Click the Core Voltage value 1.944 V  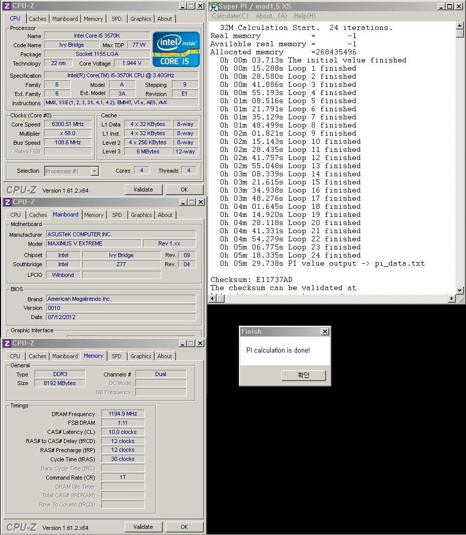pyautogui.click(x=131, y=63)
